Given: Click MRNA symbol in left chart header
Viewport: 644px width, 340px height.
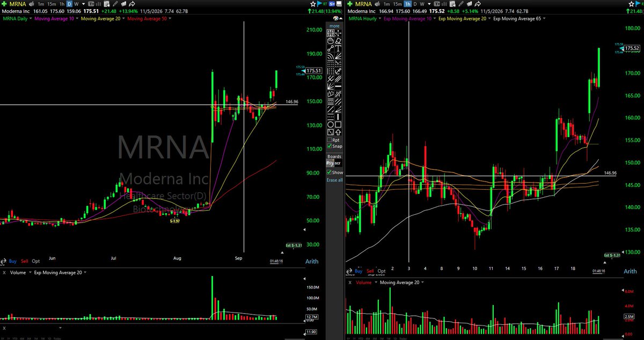Looking at the screenshot, I should pyautogui.click(x=18, y=4).
